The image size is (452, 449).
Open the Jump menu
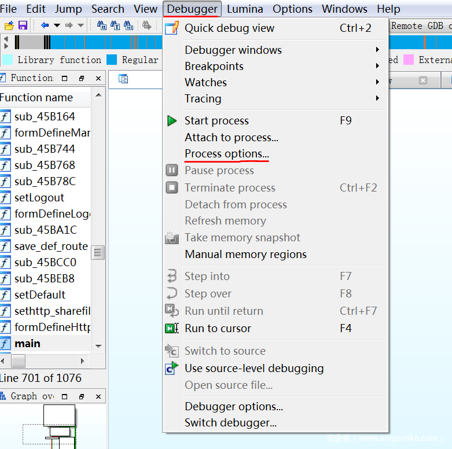[68, 9]
